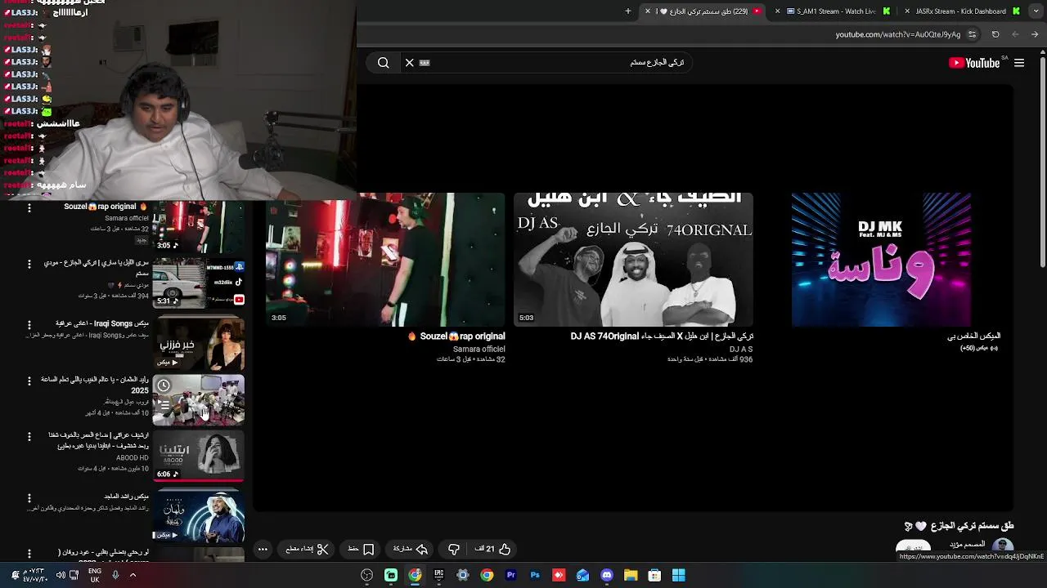The height and width of the screenshot is (588, 1047).
Task: Play the 5:03 DJ AS end-screen thumbnail
Action: point(633,260)
